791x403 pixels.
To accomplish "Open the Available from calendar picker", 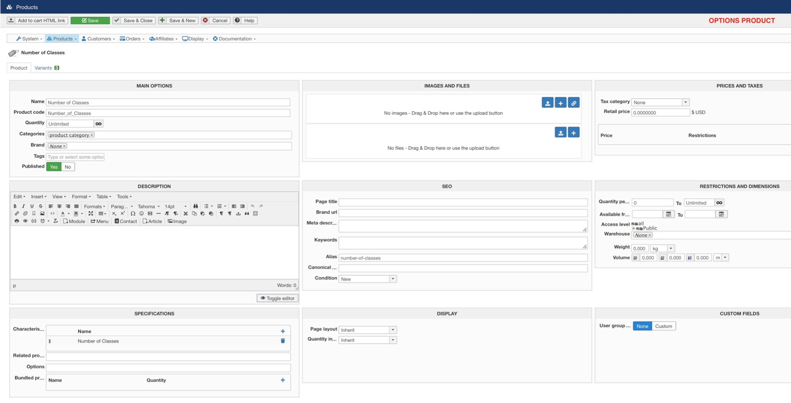I will tap(668, 214).
